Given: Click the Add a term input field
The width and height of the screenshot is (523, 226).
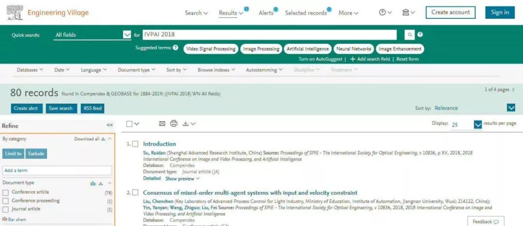Looking at the screenshot, I should pos(57,170).
